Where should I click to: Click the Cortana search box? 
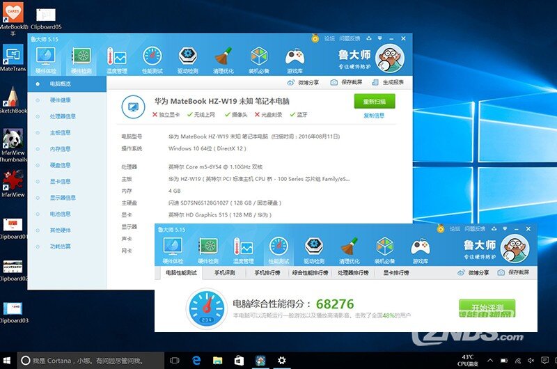(91, 361)
